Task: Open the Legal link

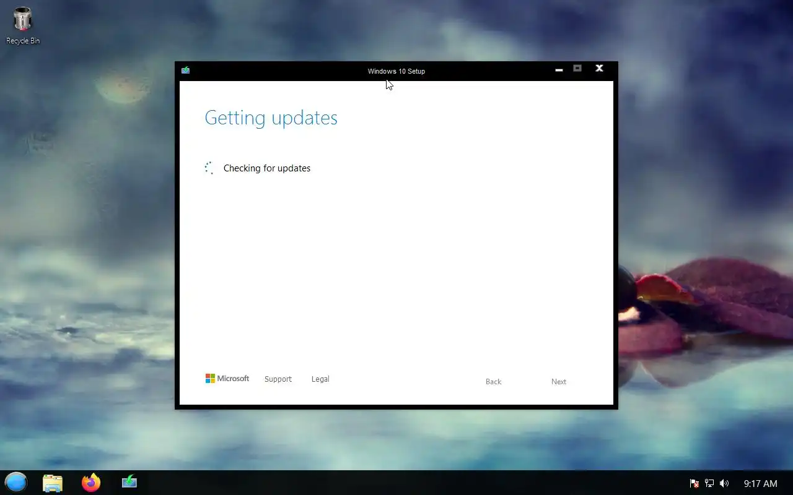Action: coord(320,379)
